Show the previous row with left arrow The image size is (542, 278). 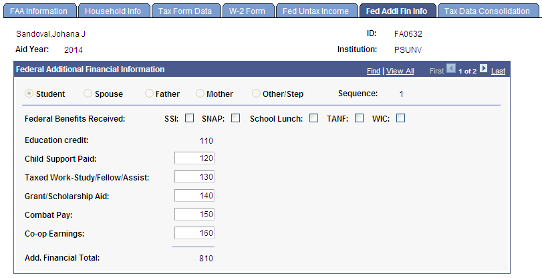point(451,69)
